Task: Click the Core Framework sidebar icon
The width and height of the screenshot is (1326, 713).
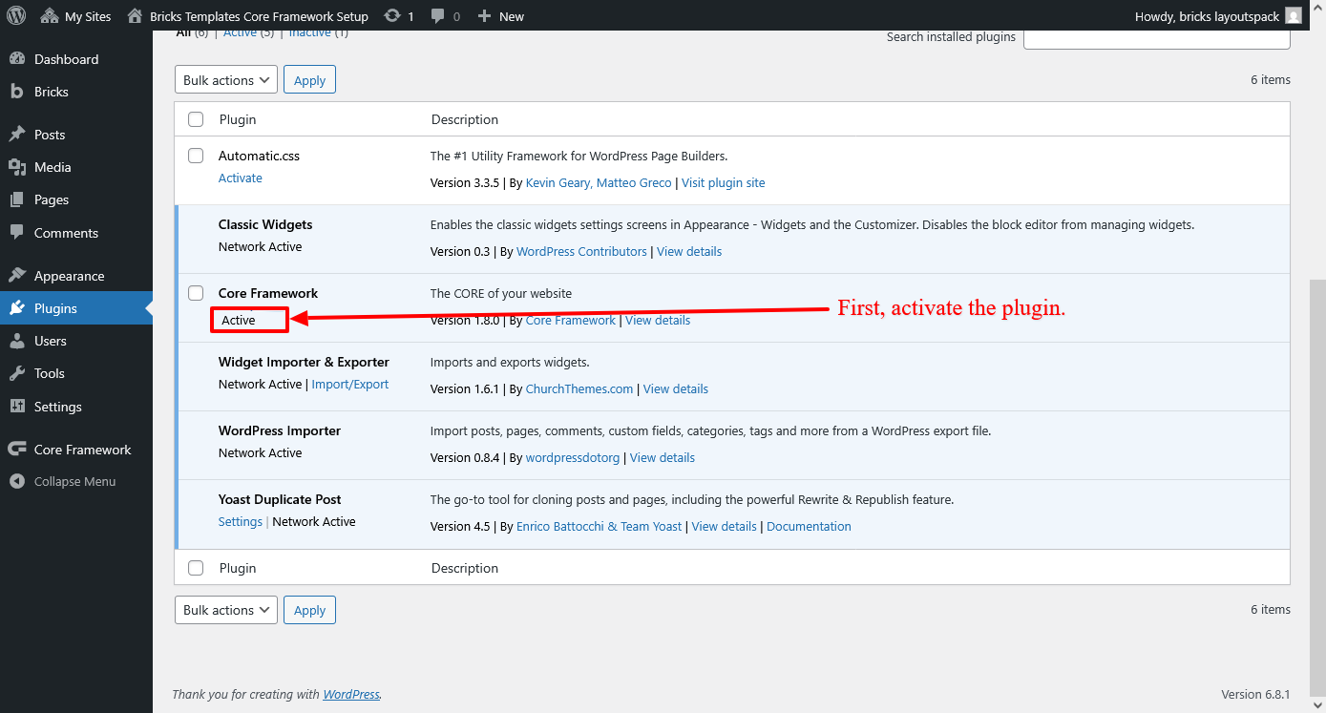Action: [17, 450]
